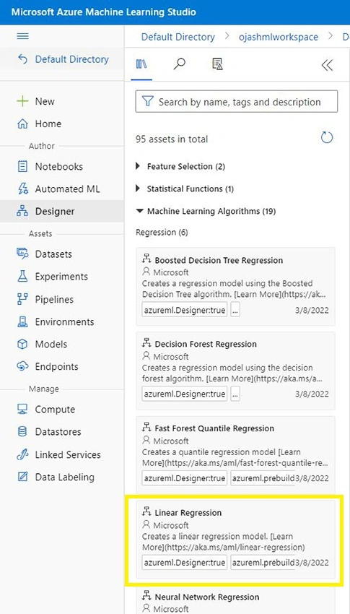This screenshot has height=614, width=350.
Task: Select the Linear Regression module card
Action: coord(235,539)
